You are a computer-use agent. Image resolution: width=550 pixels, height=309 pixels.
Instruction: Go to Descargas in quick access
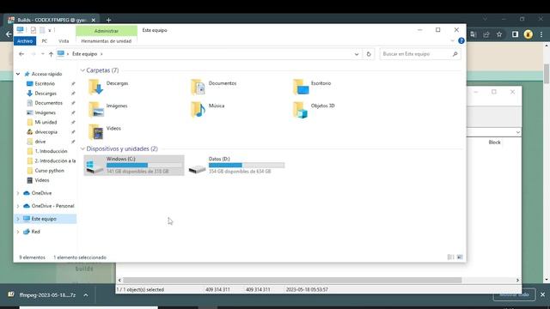[46, 94]
